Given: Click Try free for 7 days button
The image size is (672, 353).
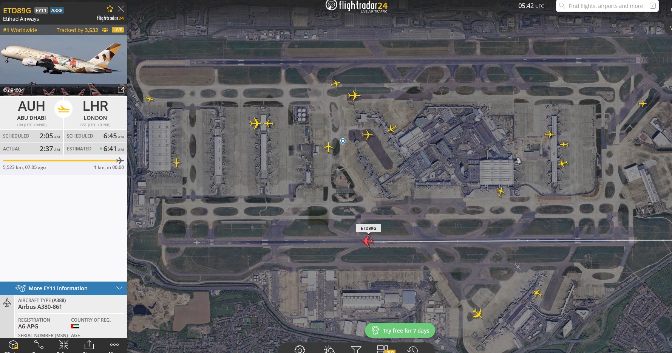Looking at the screenshot, I should click(x=400, y=331).
